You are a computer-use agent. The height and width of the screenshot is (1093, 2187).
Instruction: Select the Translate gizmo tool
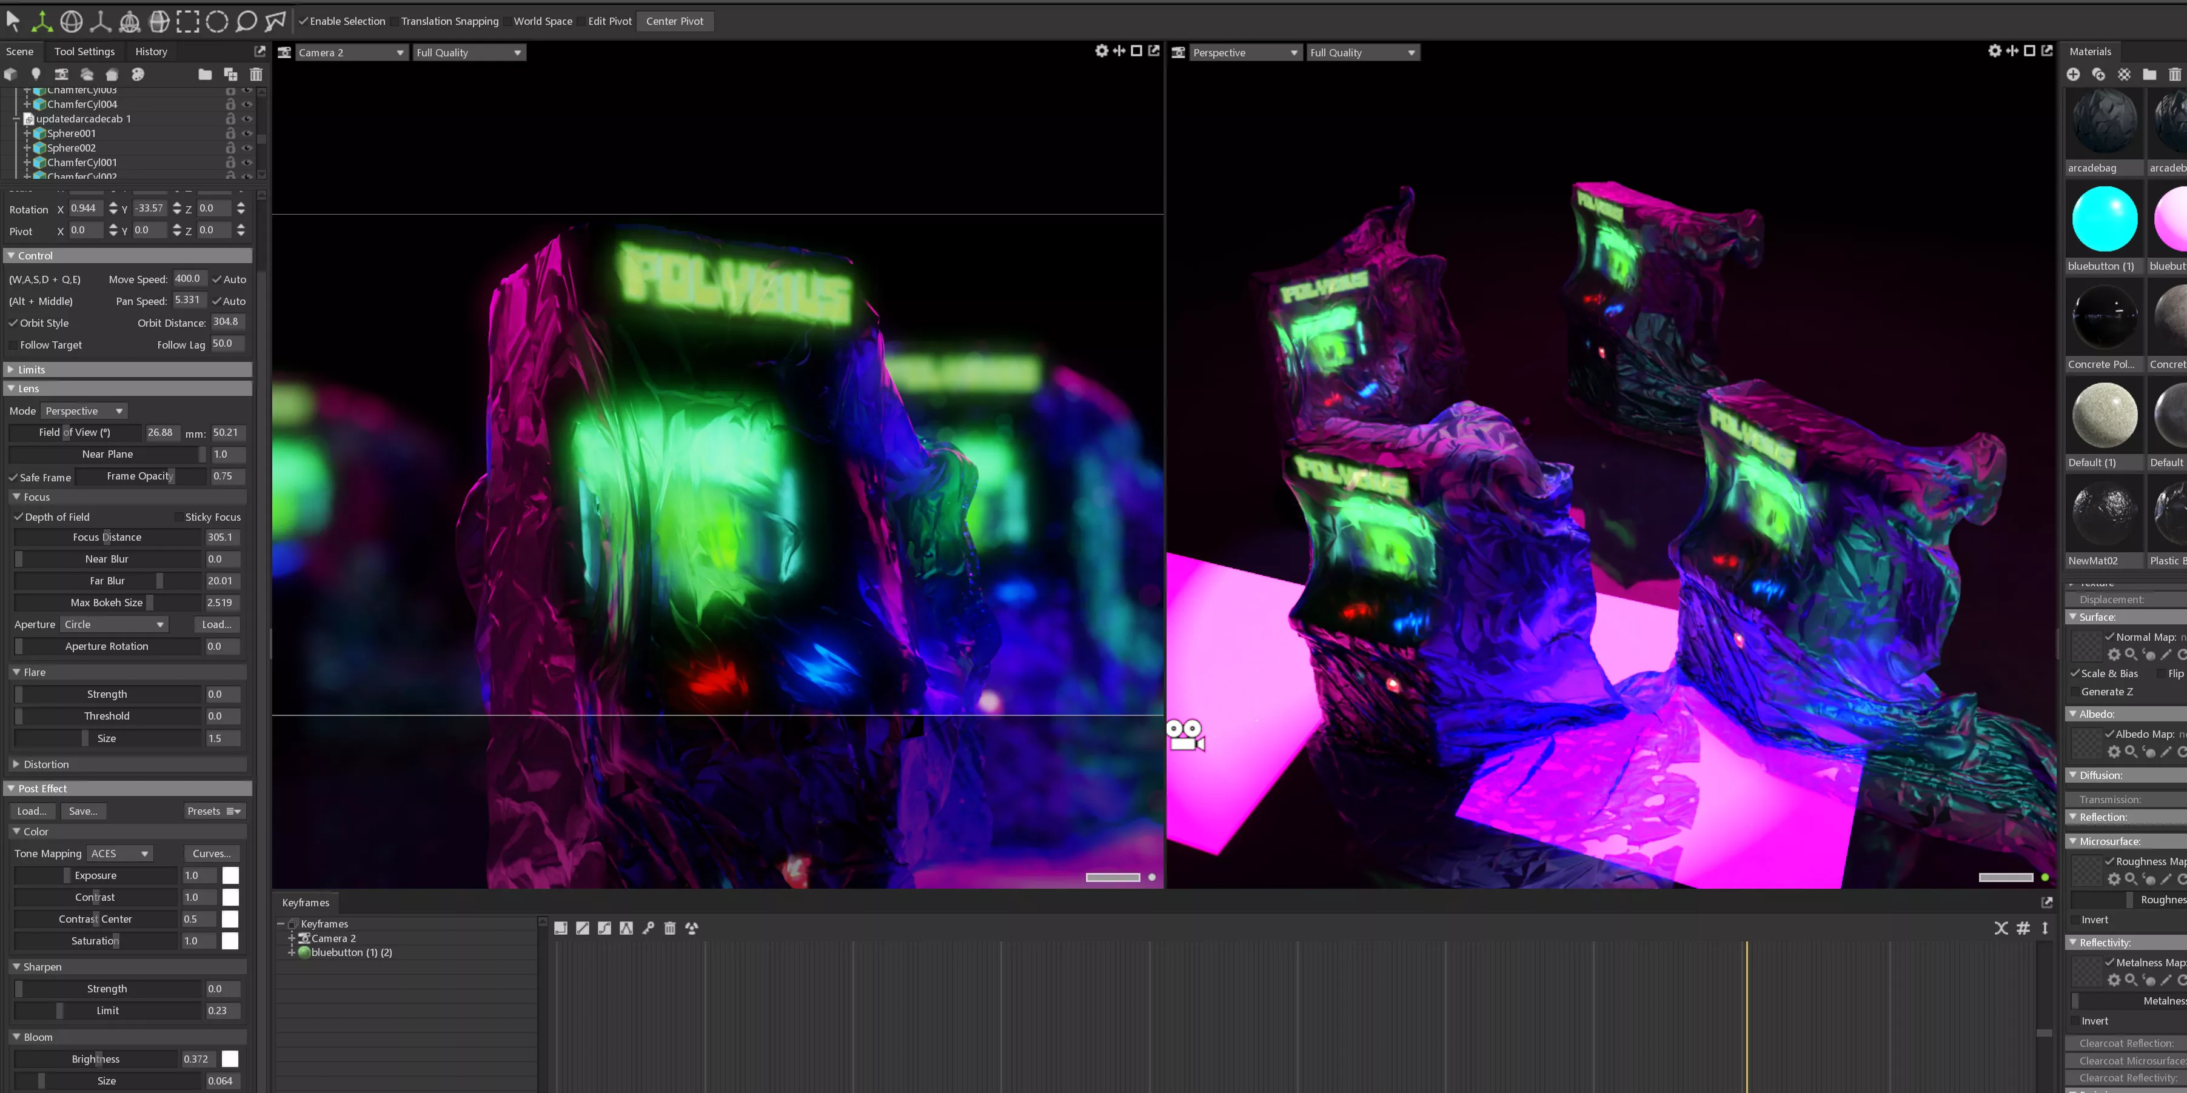(42, 21)
